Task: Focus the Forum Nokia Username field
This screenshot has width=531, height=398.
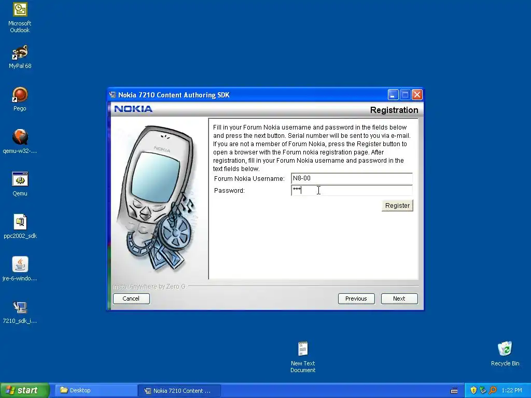Action: [352, 178]
